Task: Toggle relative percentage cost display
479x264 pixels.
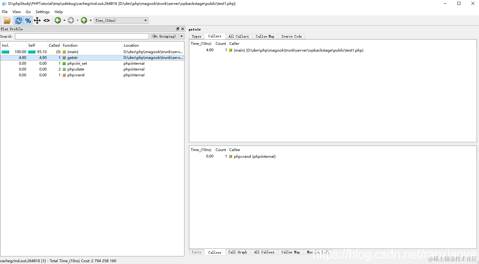Action: click(28, 20)
